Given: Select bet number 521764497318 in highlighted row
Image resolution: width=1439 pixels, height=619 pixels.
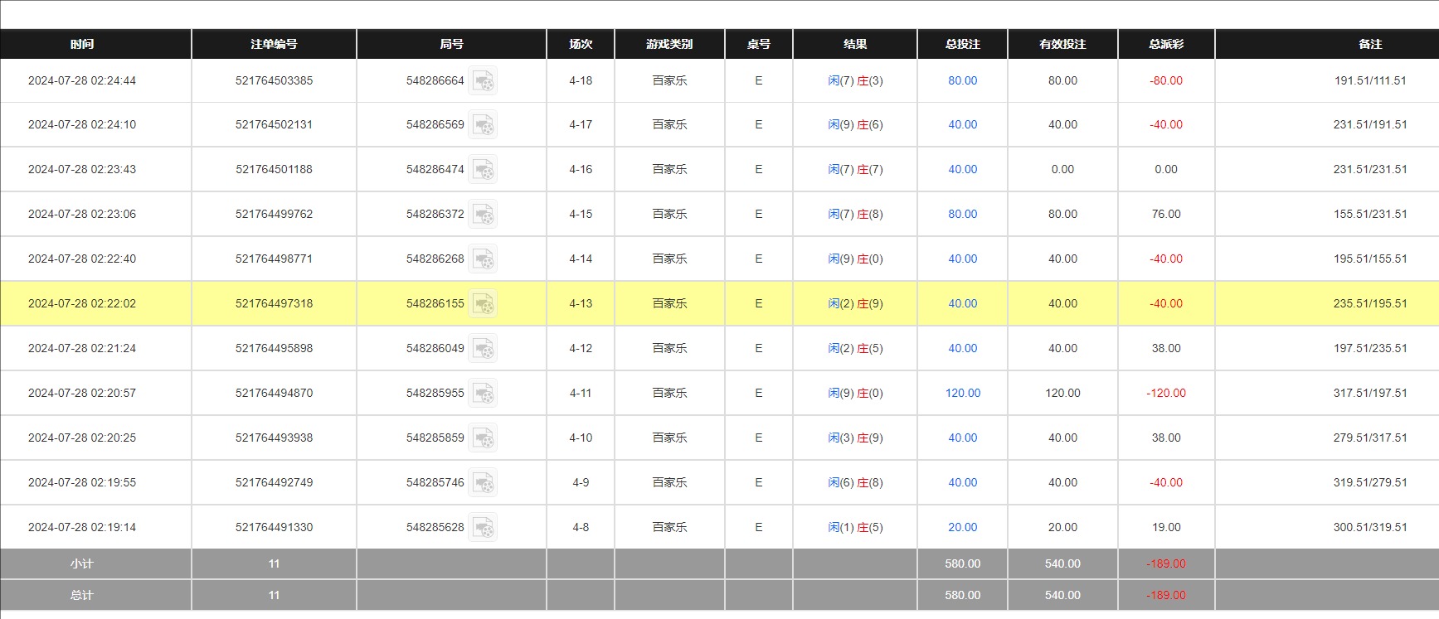Looking at the screenshot, I should [274, 304].
